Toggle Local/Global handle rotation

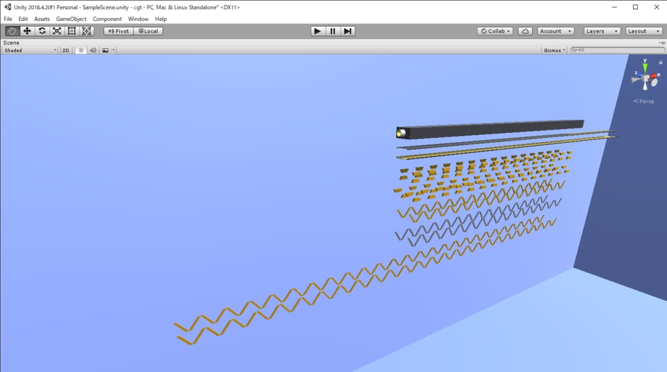[x=149, y=31]
